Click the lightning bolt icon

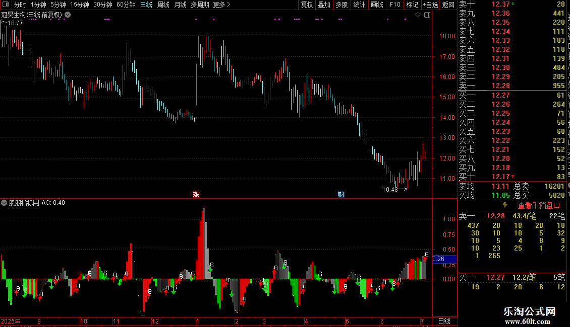[x=505, y=205]
